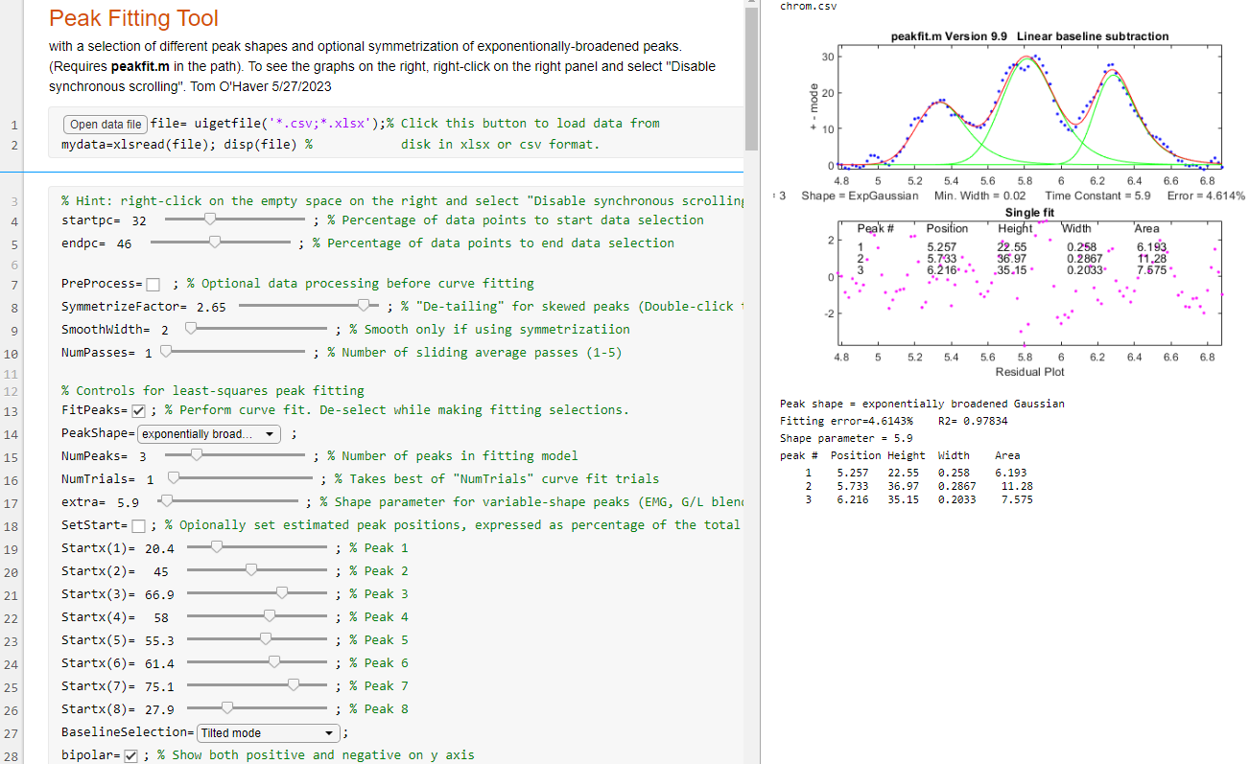Click the vertical scrollbar beside the code panel
1250x764 pixels.
pyautogui.click(x=750, y=77)
